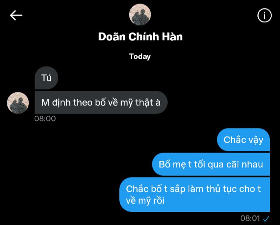
Task: Select the received message bubble 'Tú'
Action: pyautogui.click(x=46, y=78)
